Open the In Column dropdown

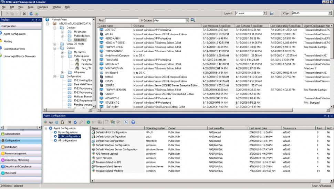point(187,20)
